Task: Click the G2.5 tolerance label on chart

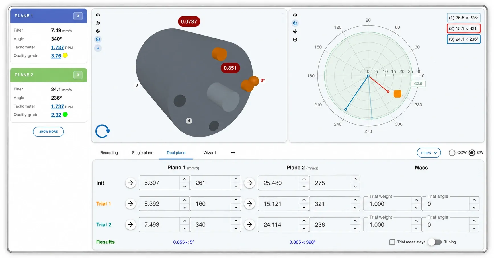Action: point(418,84)
